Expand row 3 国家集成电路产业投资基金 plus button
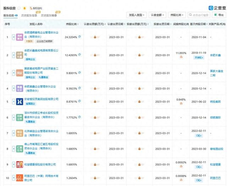227x186 pixels. [13, 73]
